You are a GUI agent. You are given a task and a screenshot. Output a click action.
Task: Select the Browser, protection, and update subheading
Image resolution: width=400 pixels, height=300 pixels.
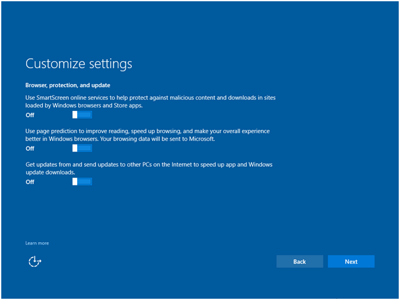click(68, 85)
